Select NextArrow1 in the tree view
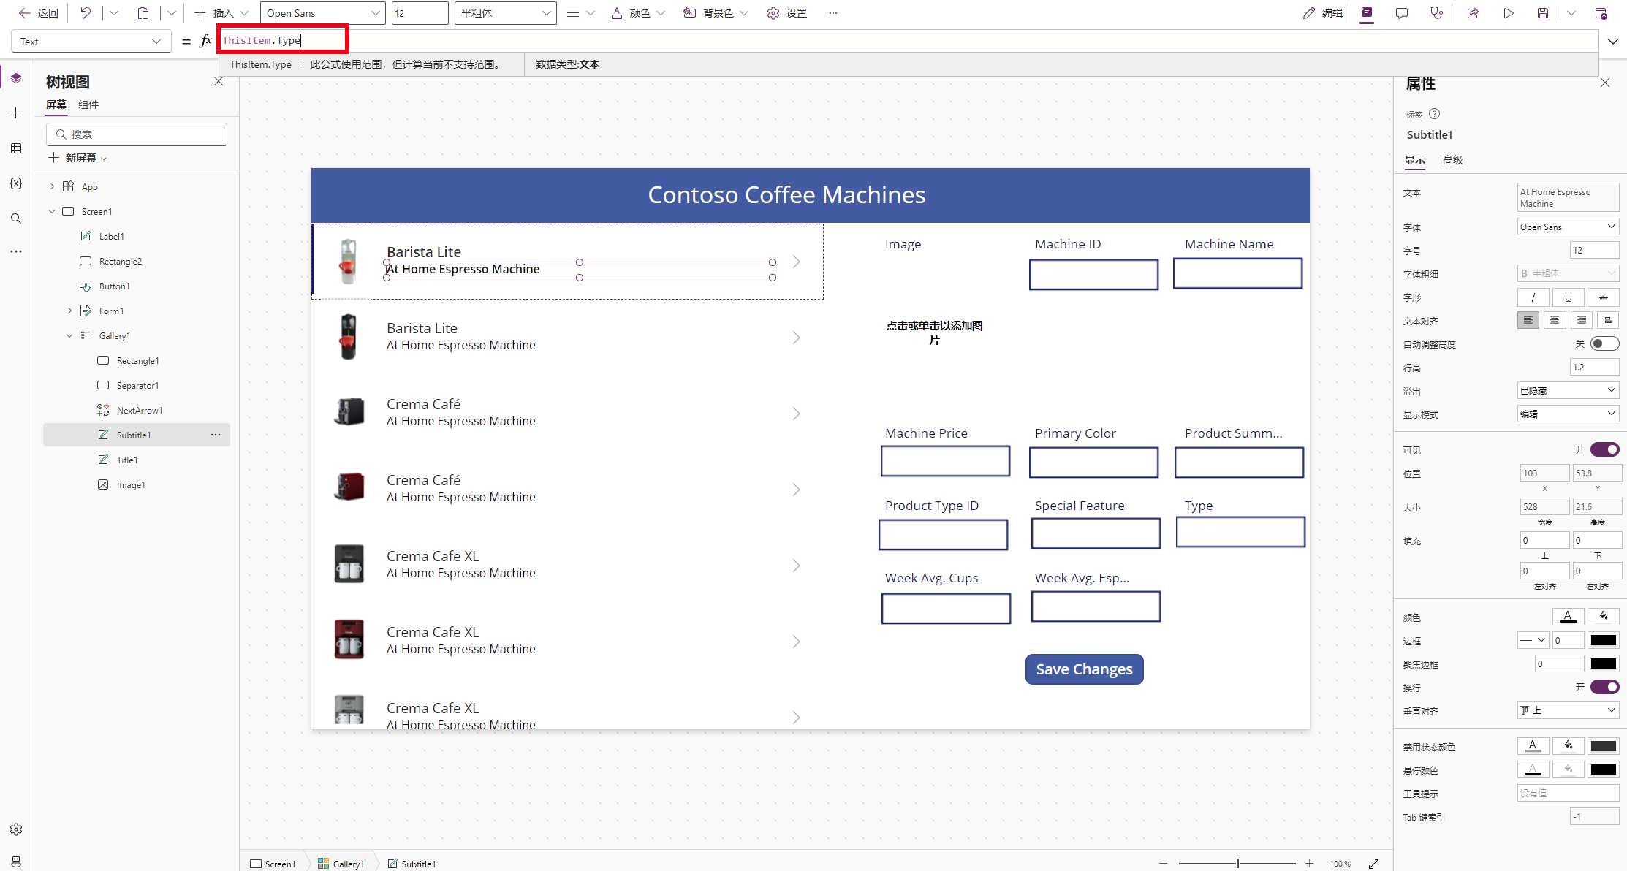The height and width of the screenshot is (871, 1627). 139,410
